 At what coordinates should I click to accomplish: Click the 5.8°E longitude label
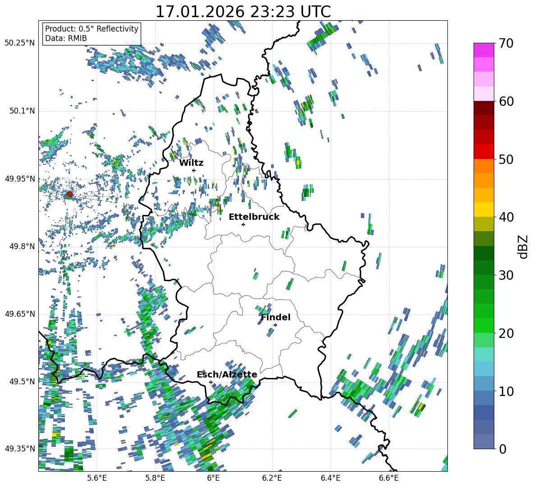155,478
